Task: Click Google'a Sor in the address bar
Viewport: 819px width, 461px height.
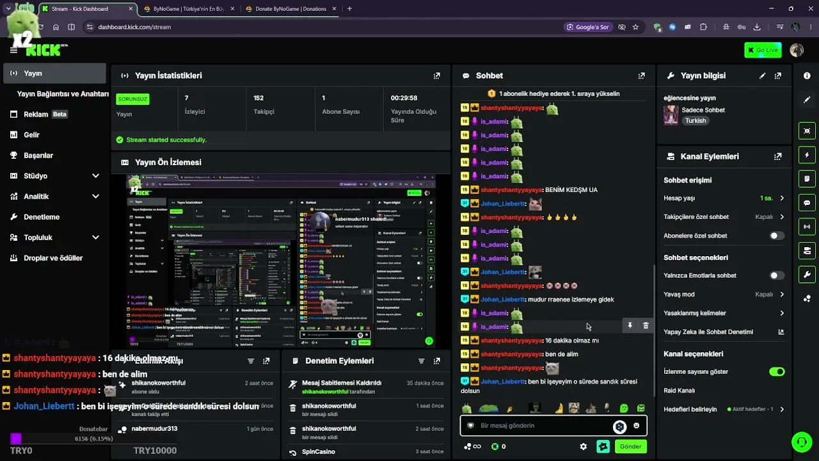Action: click(x=587, y=27)
